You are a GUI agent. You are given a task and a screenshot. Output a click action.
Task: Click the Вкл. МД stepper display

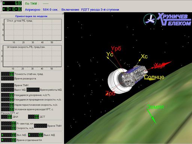point(9,135)
